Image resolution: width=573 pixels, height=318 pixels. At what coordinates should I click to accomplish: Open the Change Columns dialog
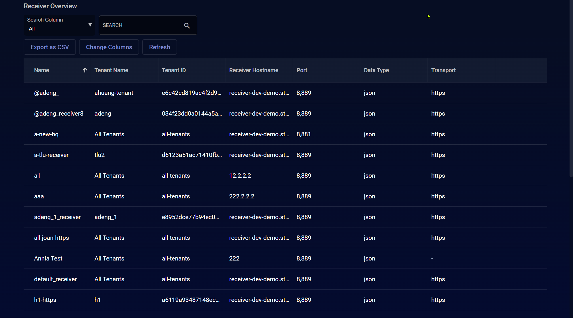(x=109, y=47)
